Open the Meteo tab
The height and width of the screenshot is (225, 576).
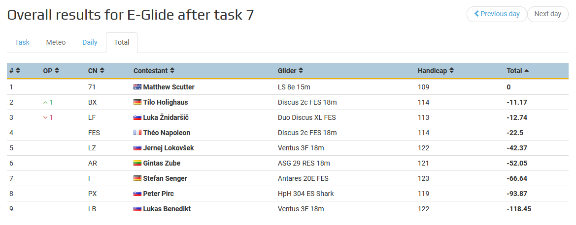56,43
